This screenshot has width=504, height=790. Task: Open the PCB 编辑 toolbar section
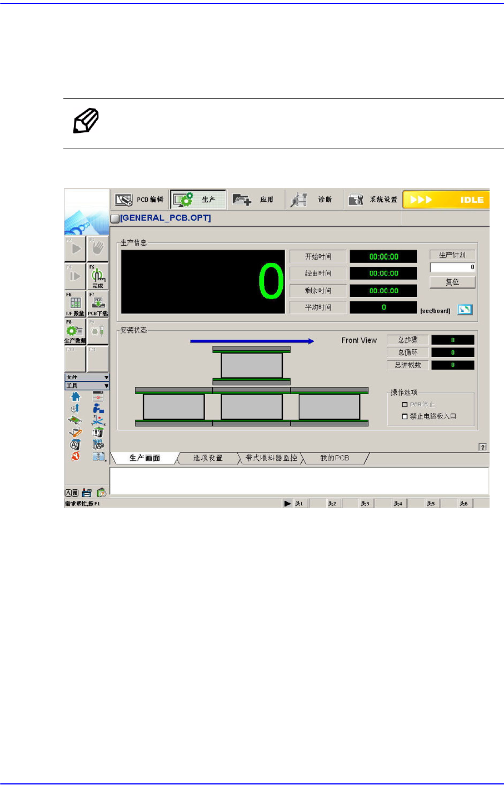139,200
